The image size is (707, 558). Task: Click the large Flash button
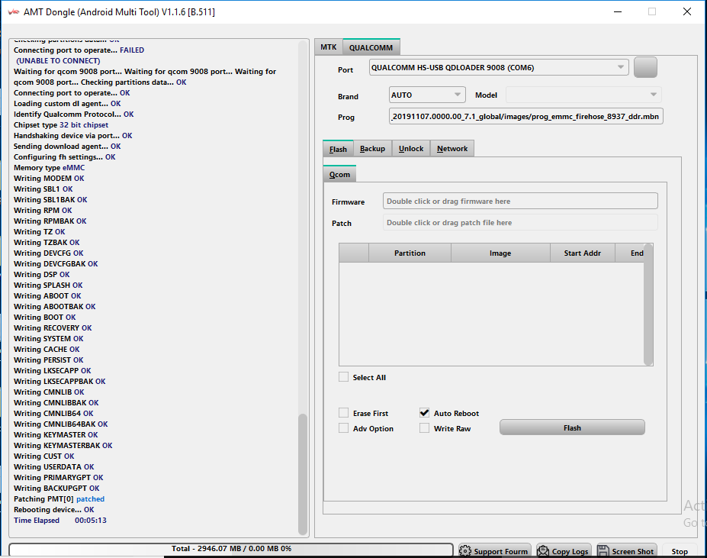pyautogui.click(x=572, y=427)
